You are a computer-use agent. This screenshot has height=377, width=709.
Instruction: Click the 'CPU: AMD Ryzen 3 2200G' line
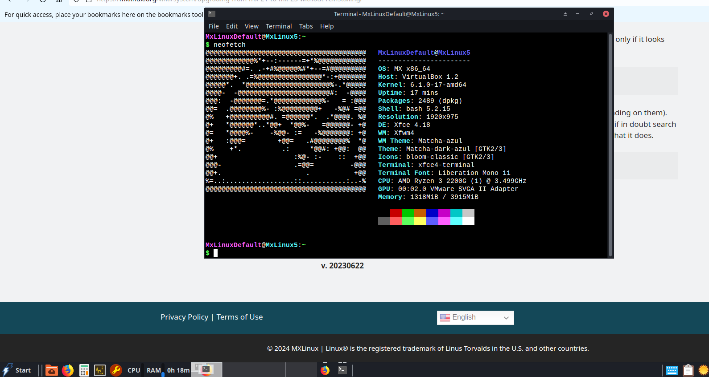tap(452, 181)
